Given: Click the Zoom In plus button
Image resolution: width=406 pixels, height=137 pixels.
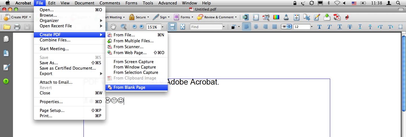Looking at the screenshot, I should 142,27.
